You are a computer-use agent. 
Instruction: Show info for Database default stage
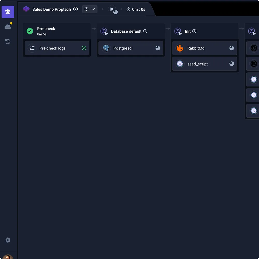pyautogui.click(x=145, y=31)
